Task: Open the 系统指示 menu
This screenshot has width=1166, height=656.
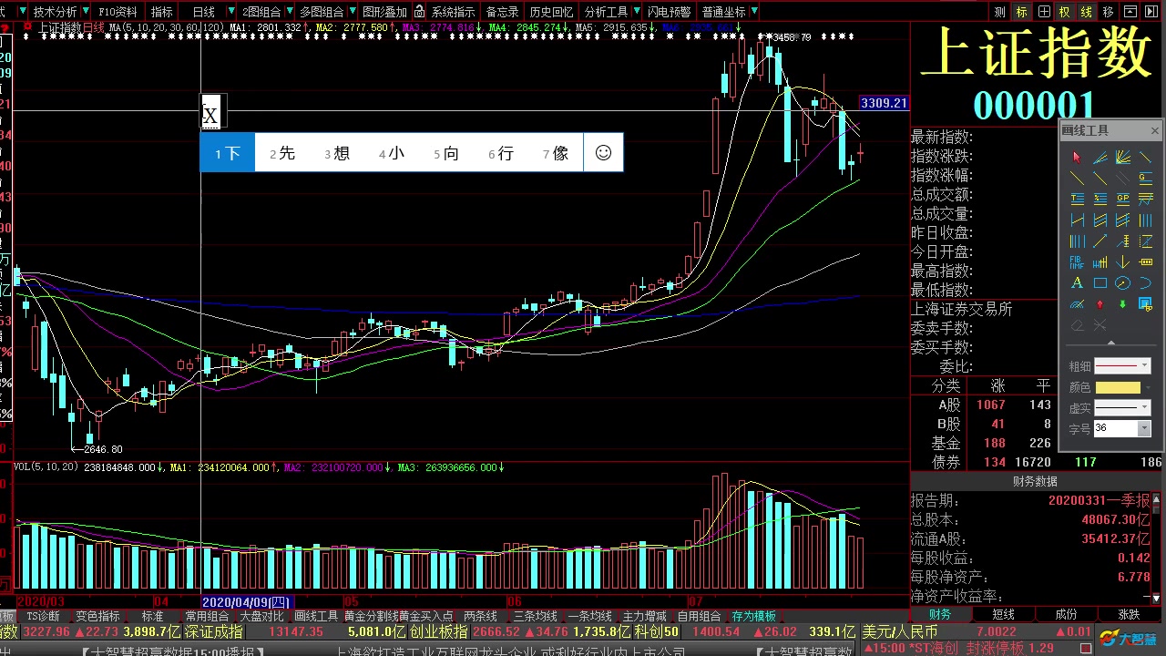Action: point(453,12)
